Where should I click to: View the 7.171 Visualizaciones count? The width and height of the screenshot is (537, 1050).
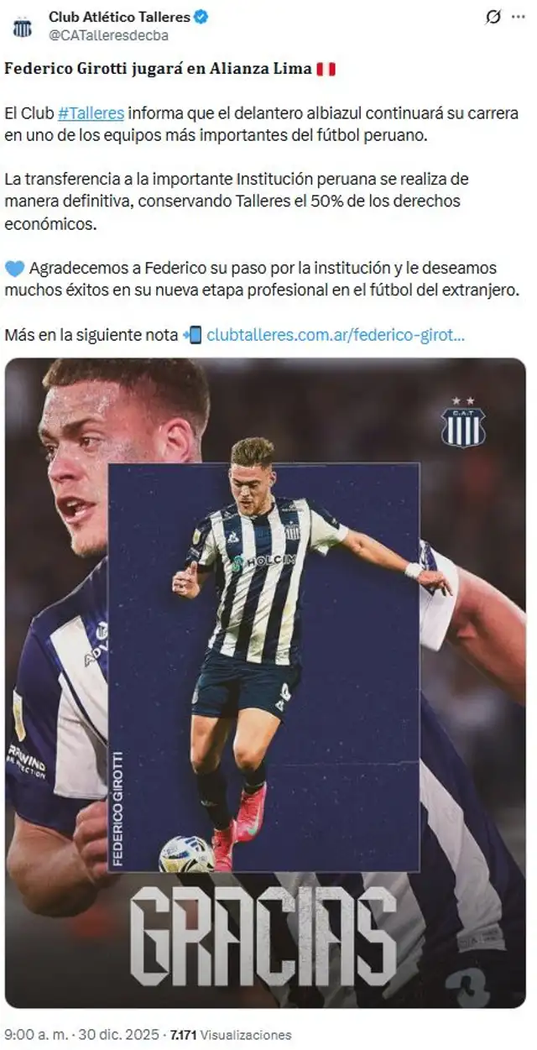click(231, 1035)
